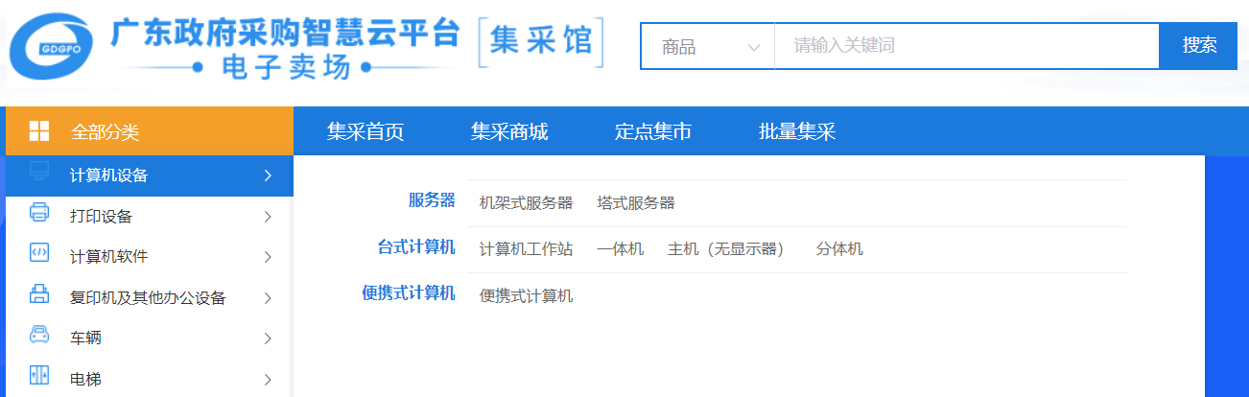Expand 车辆 category chevron

pos(268,339)
